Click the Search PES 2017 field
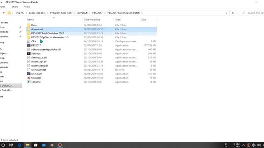 tap(252, 13)
